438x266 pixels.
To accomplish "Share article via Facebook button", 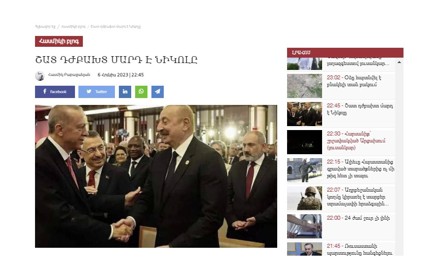I will click(x=55, y=92).
